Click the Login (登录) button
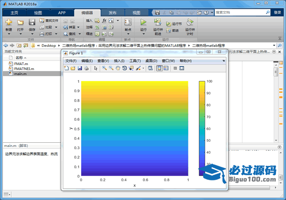The height and width of the screenshot is (200, 286). (x=278, y=12)
